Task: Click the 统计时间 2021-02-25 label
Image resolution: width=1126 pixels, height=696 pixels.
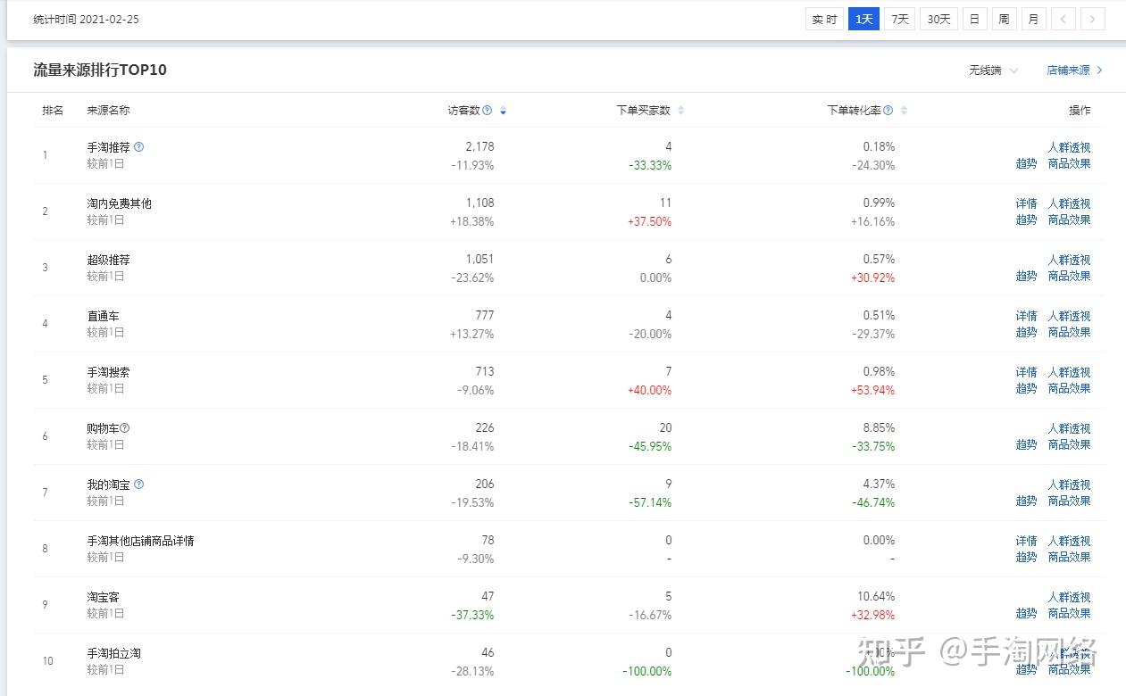Action: point(87,19)
